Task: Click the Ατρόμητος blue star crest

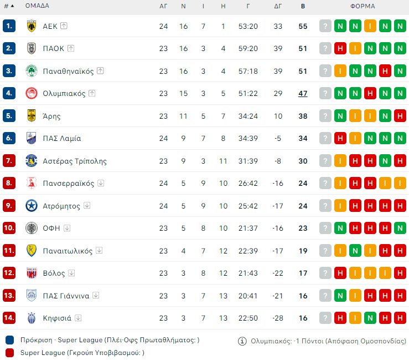Action: coord(32,206)
